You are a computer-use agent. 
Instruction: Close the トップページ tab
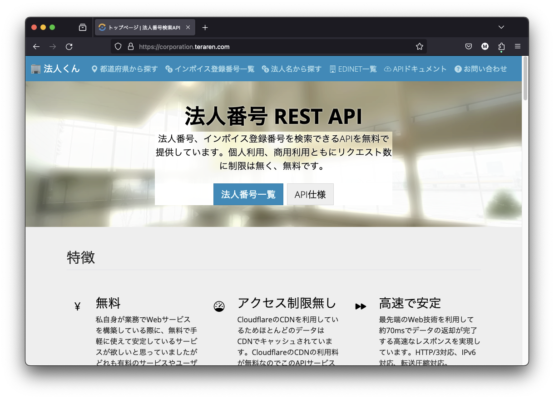(188, 27)
